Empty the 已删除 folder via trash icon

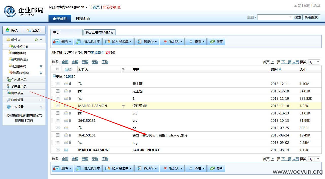(41, 66)
